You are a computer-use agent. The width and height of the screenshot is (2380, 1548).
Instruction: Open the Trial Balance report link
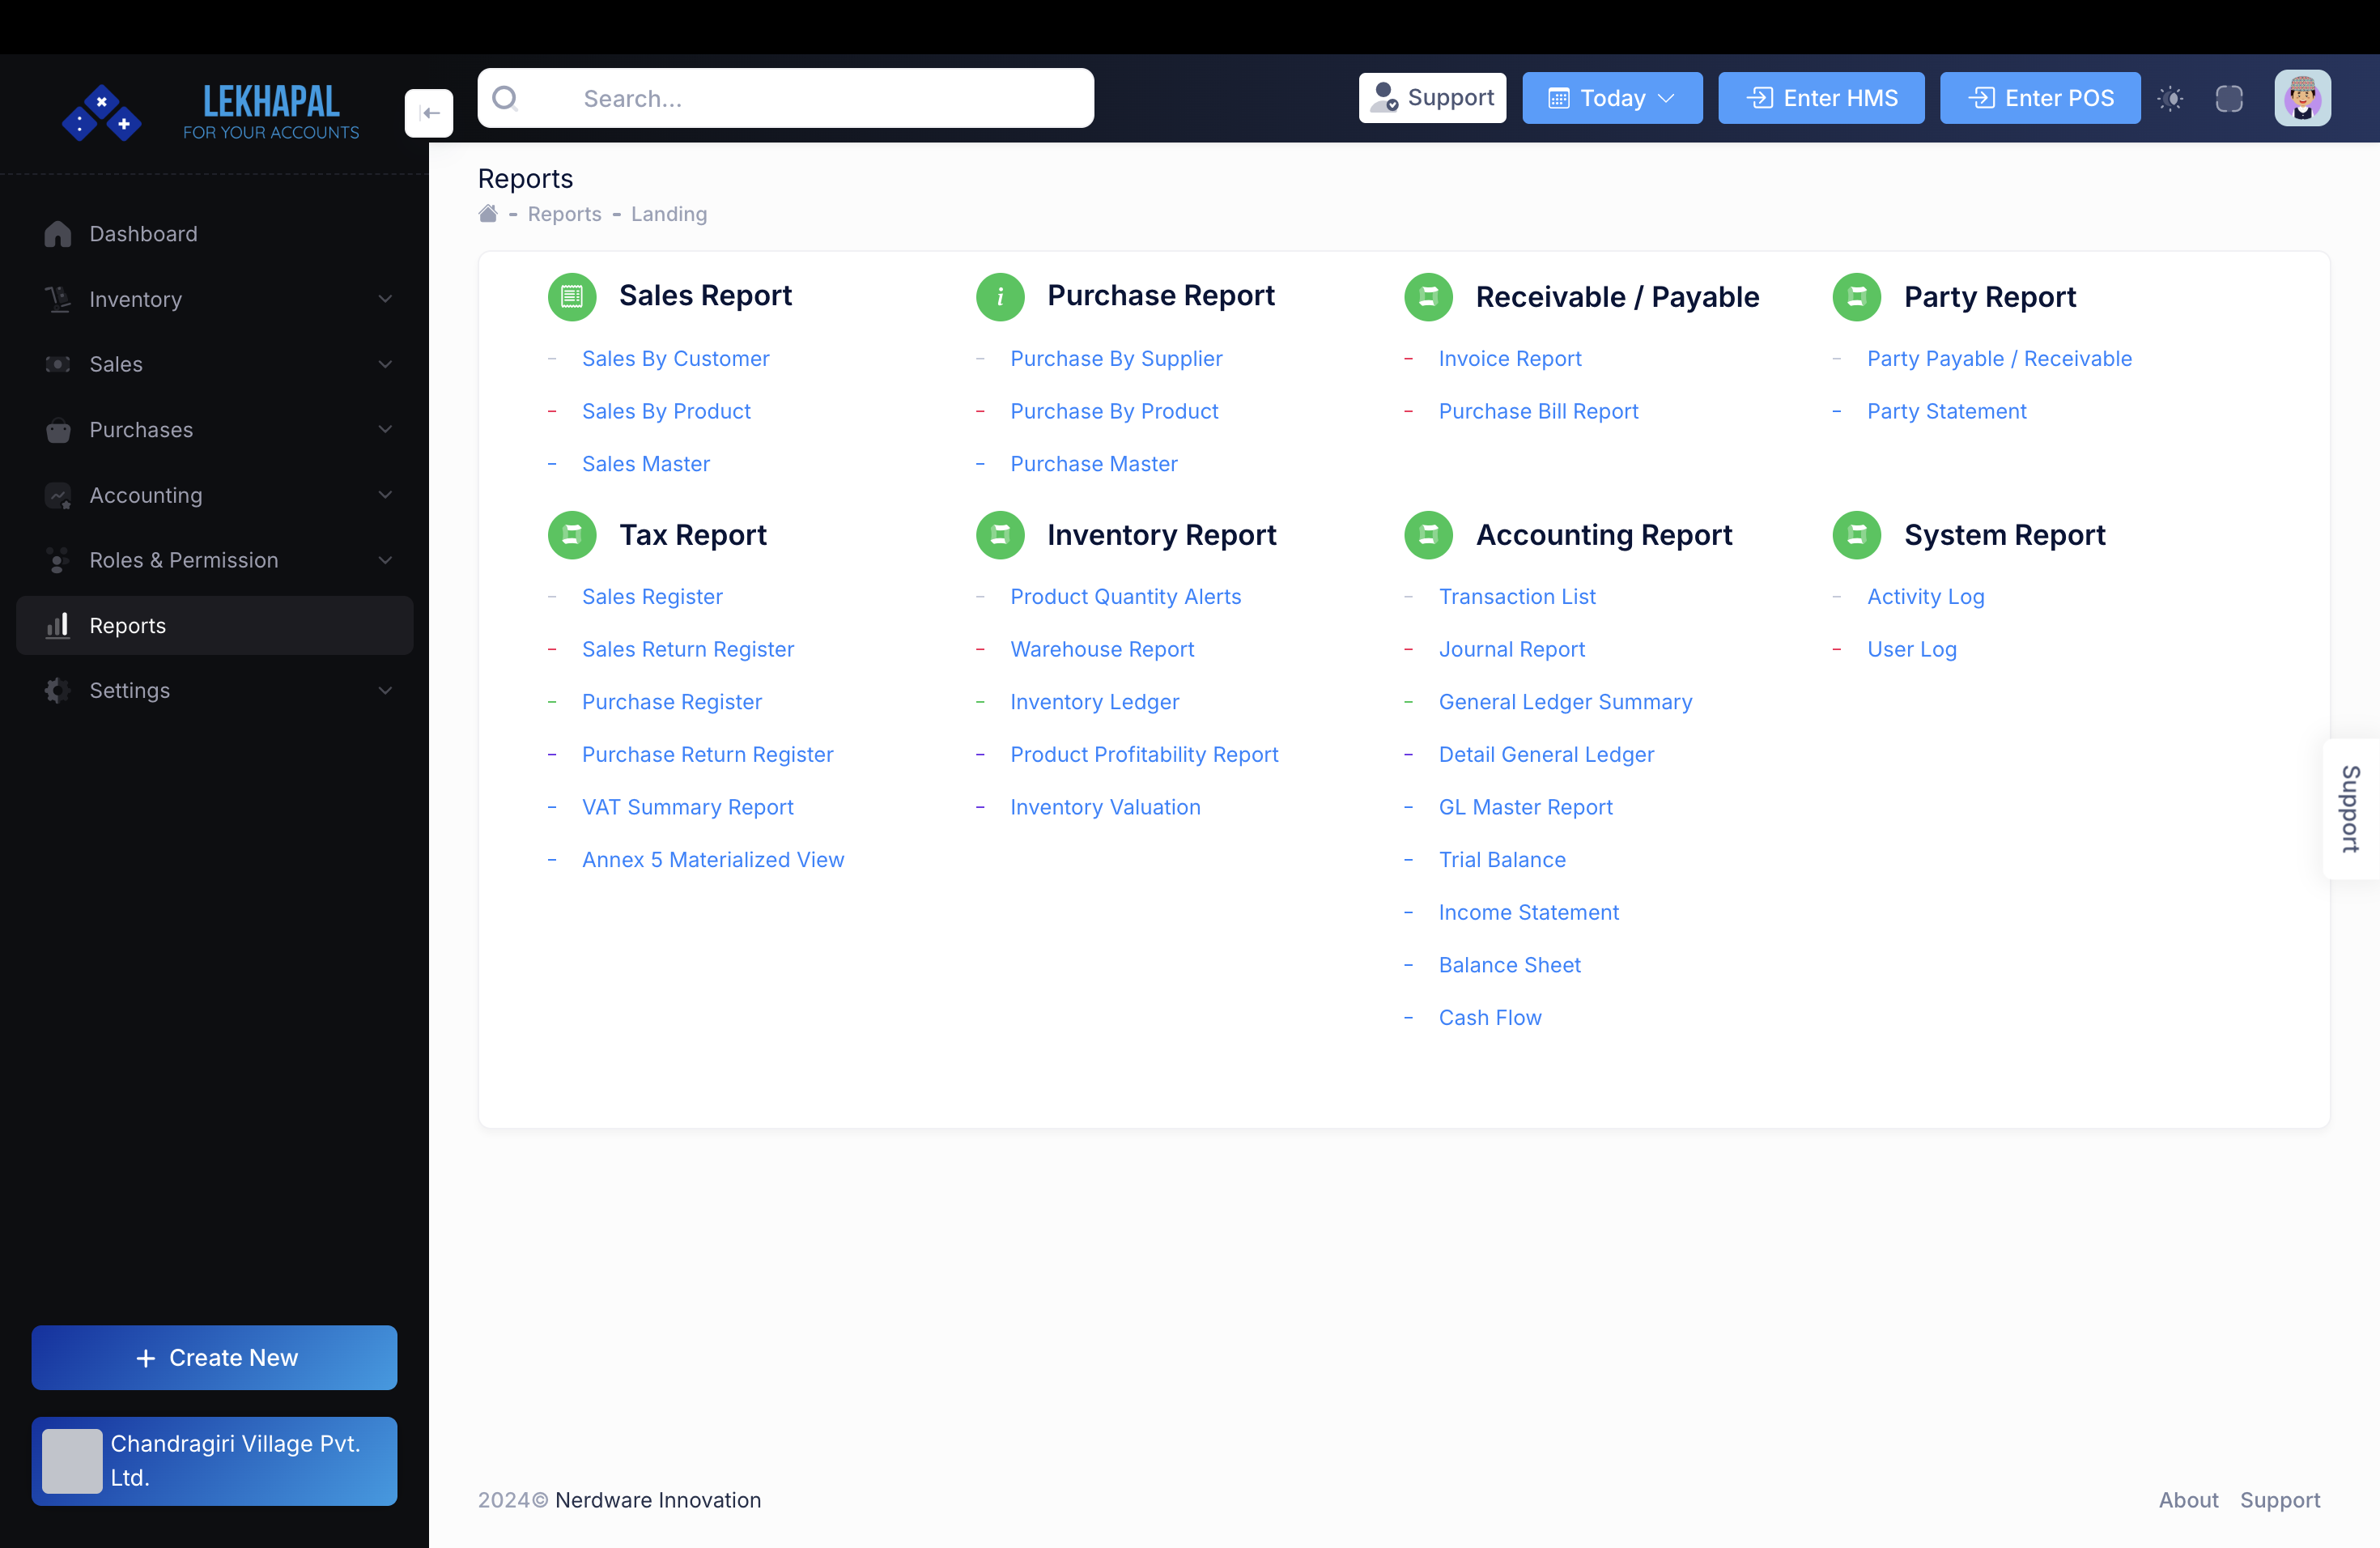click(x=1502, y=859)
